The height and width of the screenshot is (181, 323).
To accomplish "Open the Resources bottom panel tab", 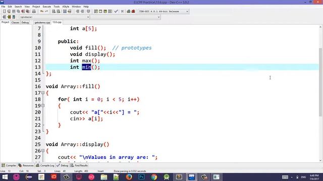I will 26,165.
